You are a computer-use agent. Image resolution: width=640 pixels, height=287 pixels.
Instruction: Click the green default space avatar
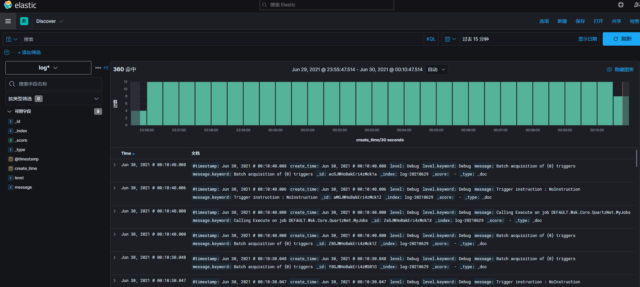coord(24,21)
